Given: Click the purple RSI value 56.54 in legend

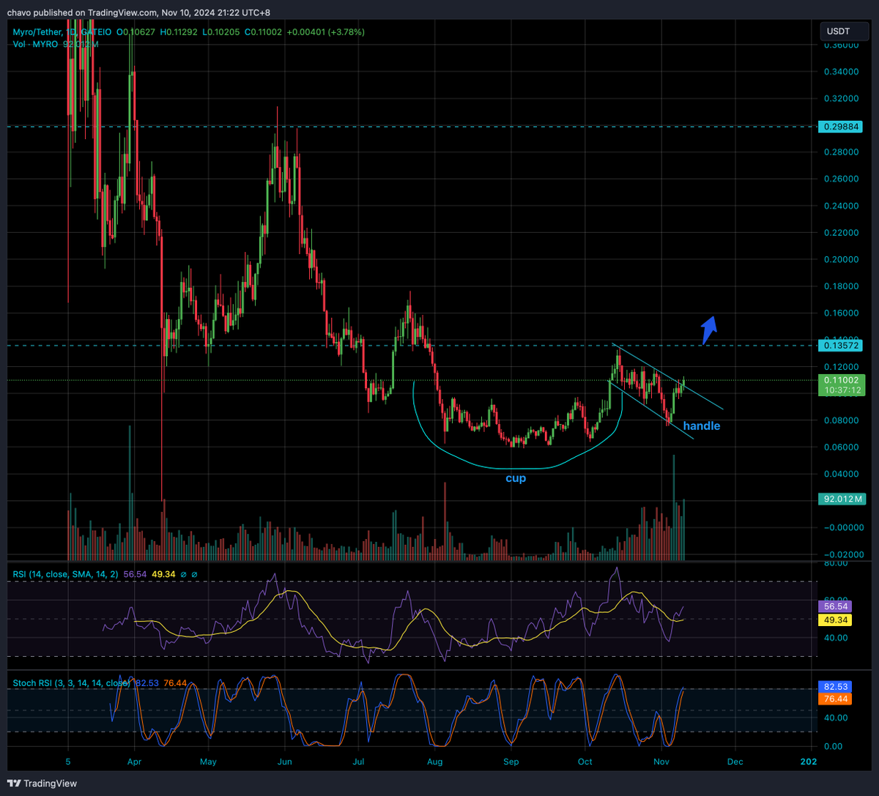Looking at the screenshot, I should click(136, 575).
